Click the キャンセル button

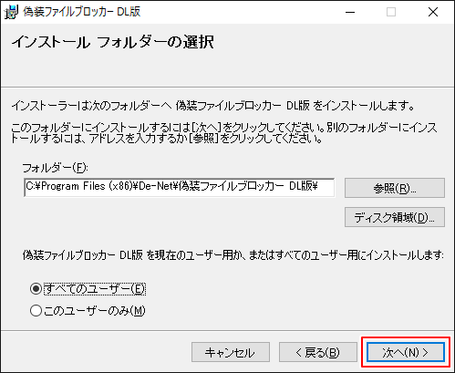point(231,352)
